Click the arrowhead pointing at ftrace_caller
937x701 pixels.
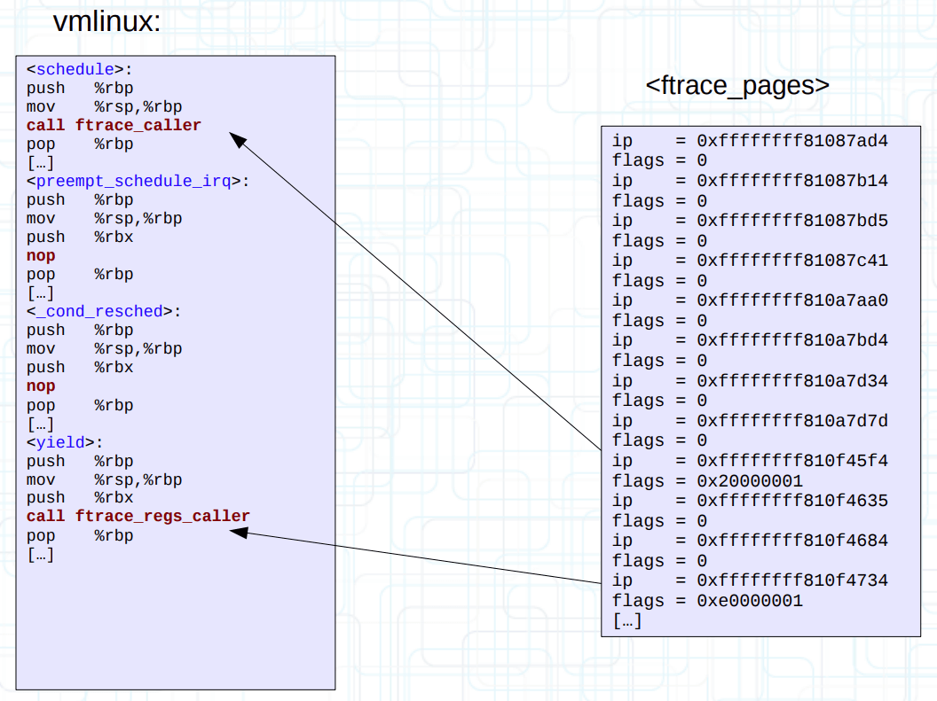click(x=237, y=139)
